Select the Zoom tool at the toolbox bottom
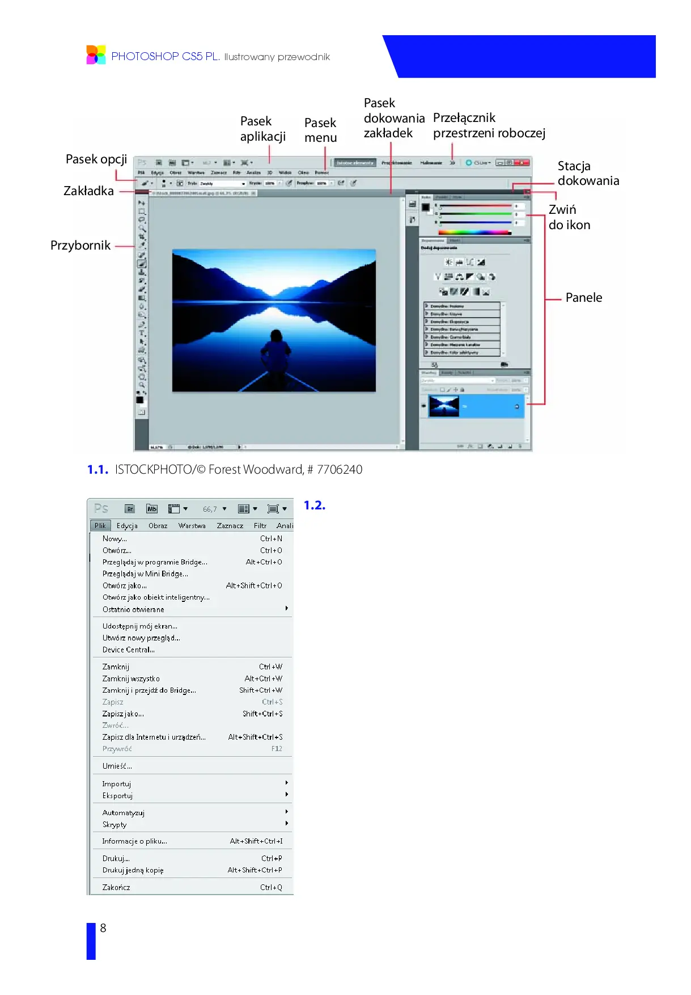Image resolution: width=691 pixels, height=995 pixels. (142, 385)
